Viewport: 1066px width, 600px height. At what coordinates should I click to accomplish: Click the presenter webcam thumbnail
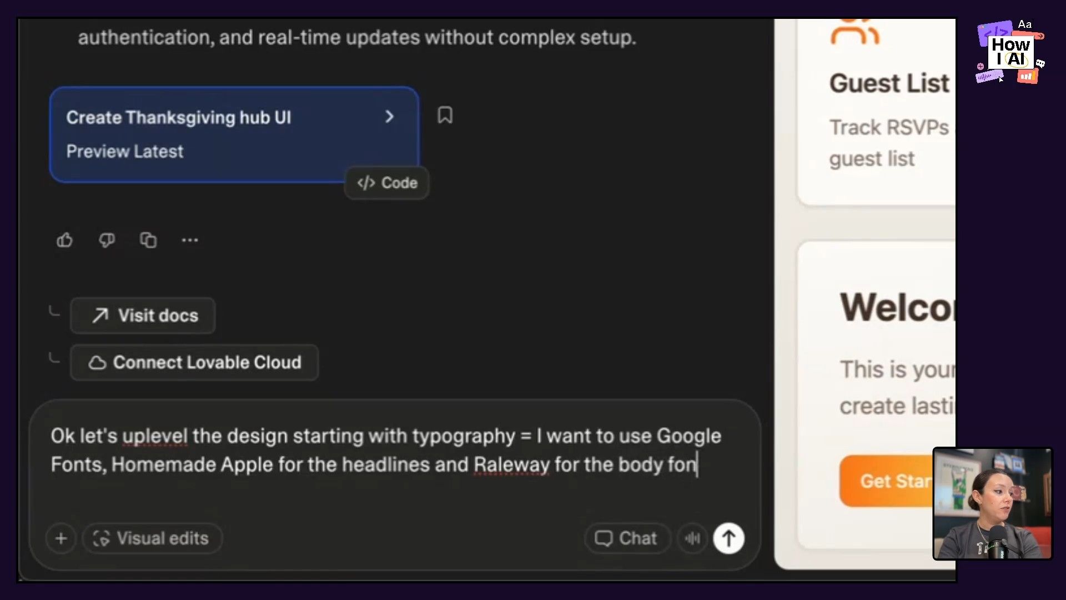(993, 503)
